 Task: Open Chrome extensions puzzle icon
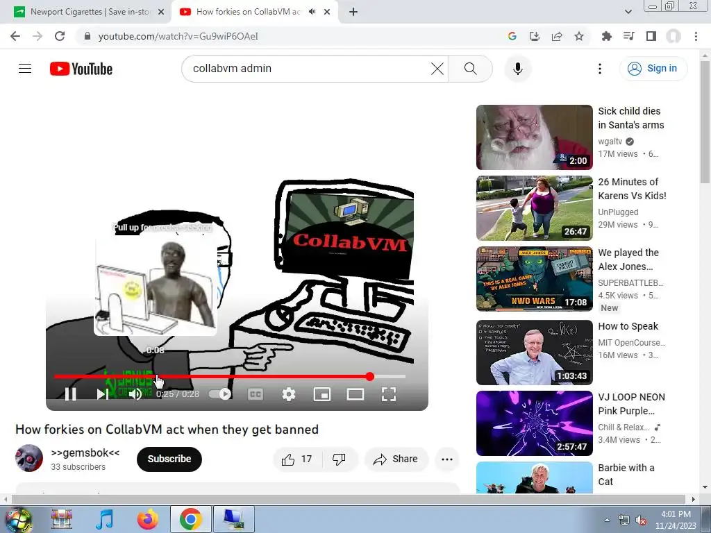point(606,36)
